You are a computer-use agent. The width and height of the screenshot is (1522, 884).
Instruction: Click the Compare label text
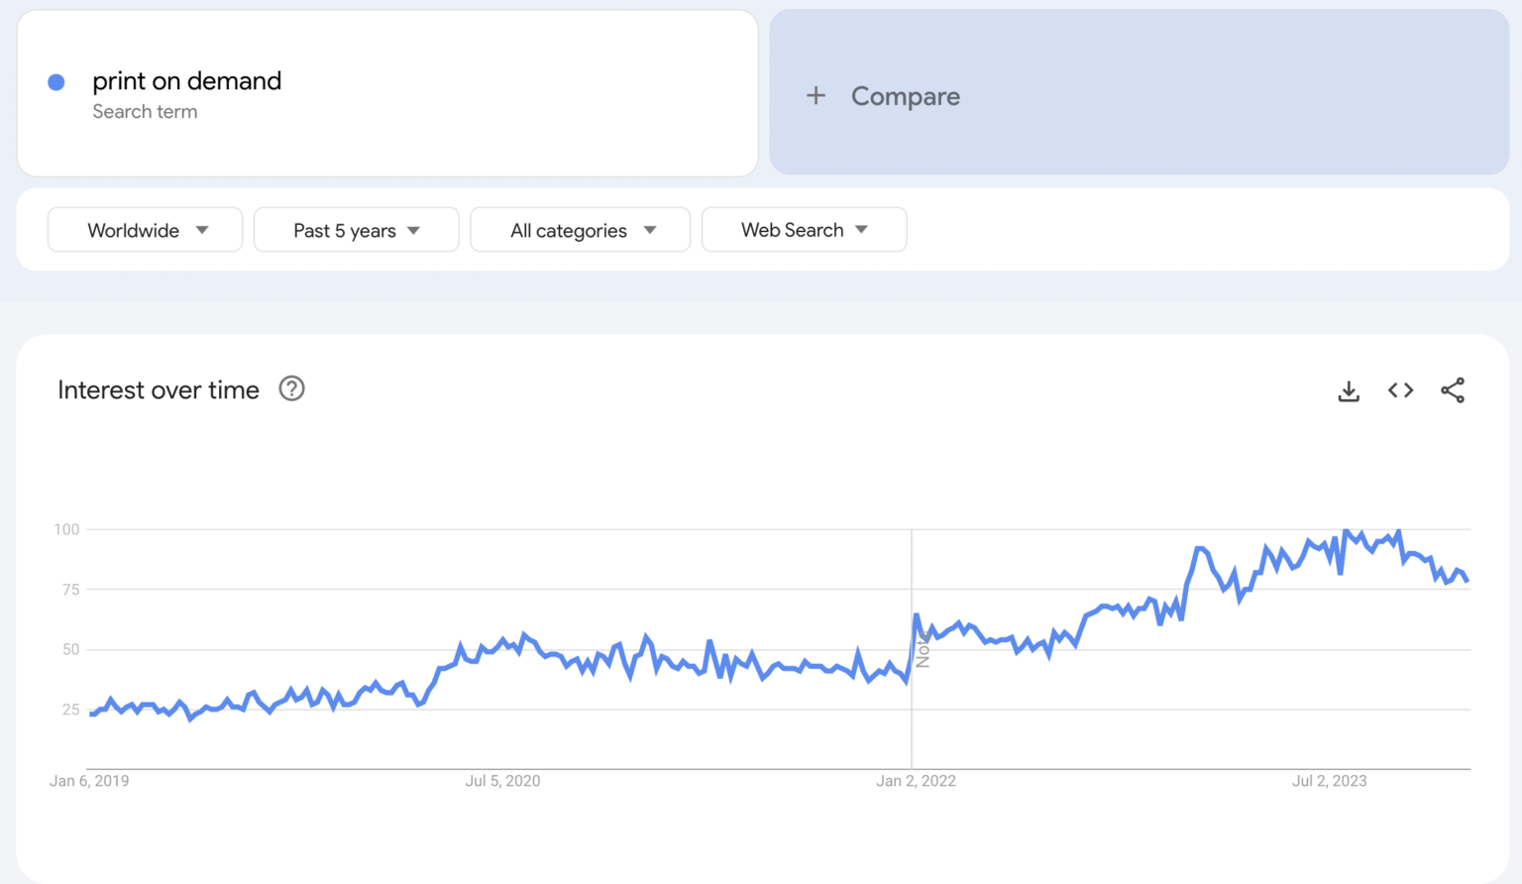coord(905,96)
